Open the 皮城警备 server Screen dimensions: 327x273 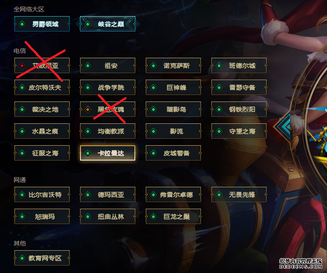click(x=173, y=153)
